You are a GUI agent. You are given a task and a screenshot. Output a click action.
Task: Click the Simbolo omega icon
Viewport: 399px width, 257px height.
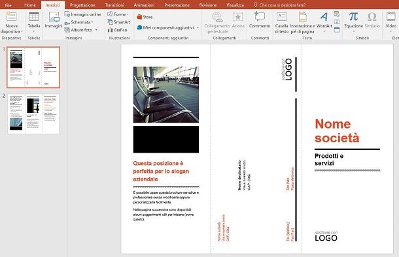372,17
